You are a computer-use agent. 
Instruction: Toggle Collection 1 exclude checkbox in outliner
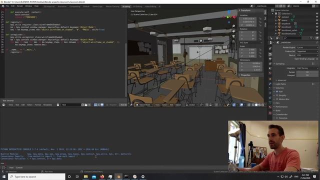click(276, 13)
